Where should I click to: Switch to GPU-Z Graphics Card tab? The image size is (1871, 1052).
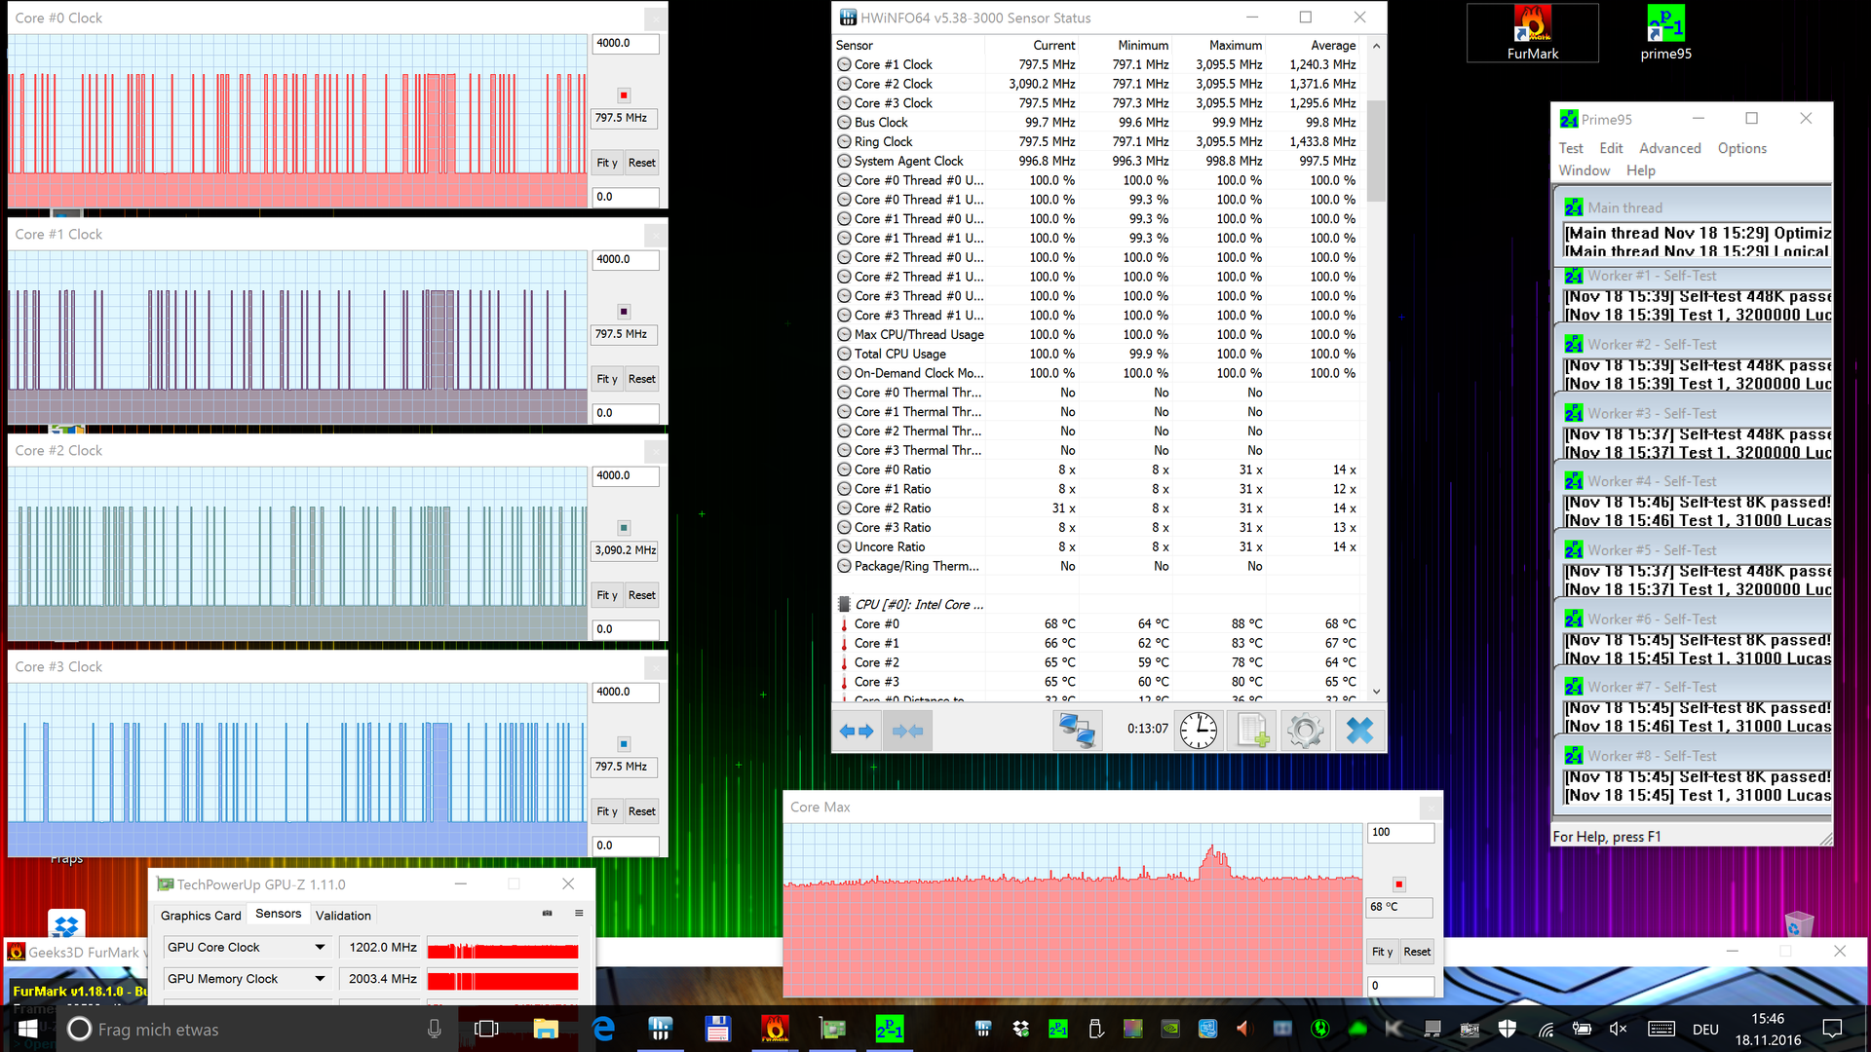point(200,916)
